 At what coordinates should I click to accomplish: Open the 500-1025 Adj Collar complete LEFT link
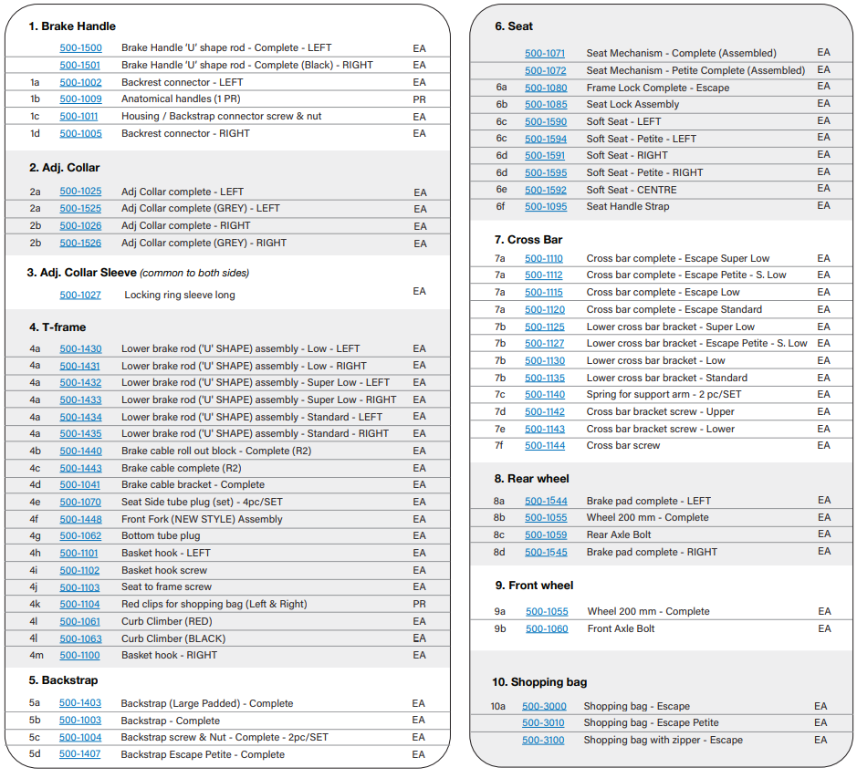pyautogui.click(x=80, y=192)
